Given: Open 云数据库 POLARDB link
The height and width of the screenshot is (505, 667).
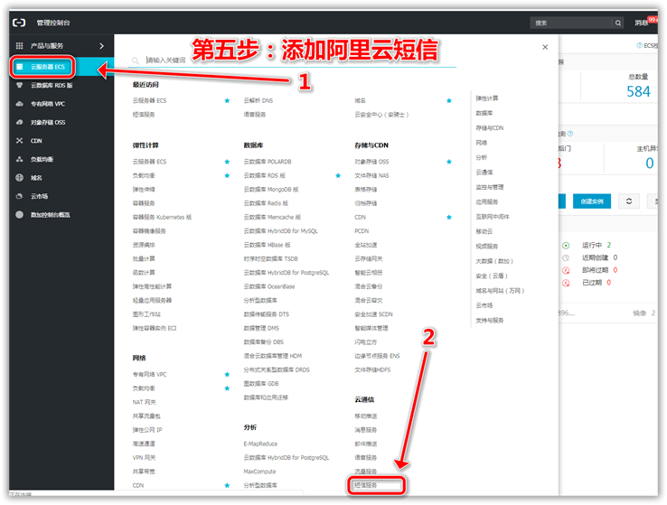Looking at the screenshot, I should pos(268,162).
